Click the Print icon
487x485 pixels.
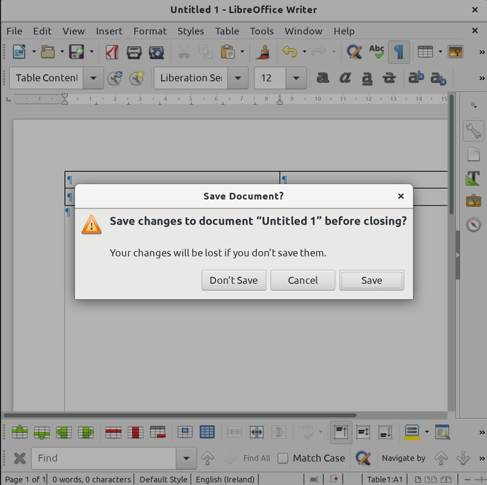click(134, 52)
